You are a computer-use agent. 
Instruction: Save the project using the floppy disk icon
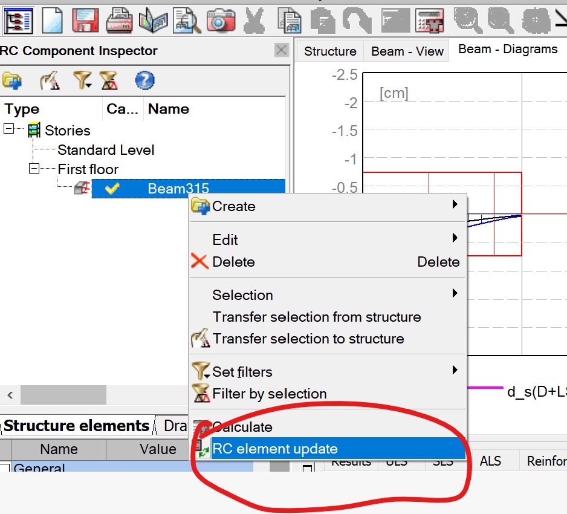click(x=85, y=19)
